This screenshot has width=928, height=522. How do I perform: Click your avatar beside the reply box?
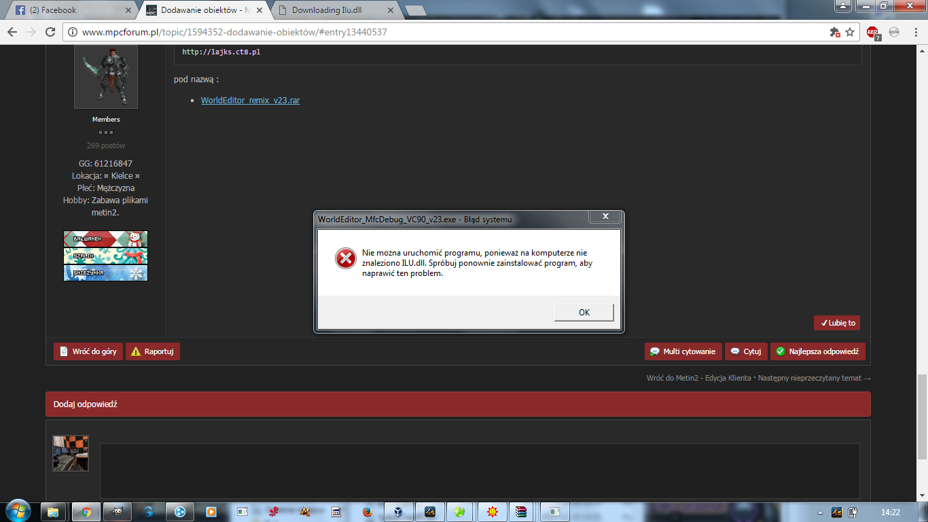(x=71, y=453)
